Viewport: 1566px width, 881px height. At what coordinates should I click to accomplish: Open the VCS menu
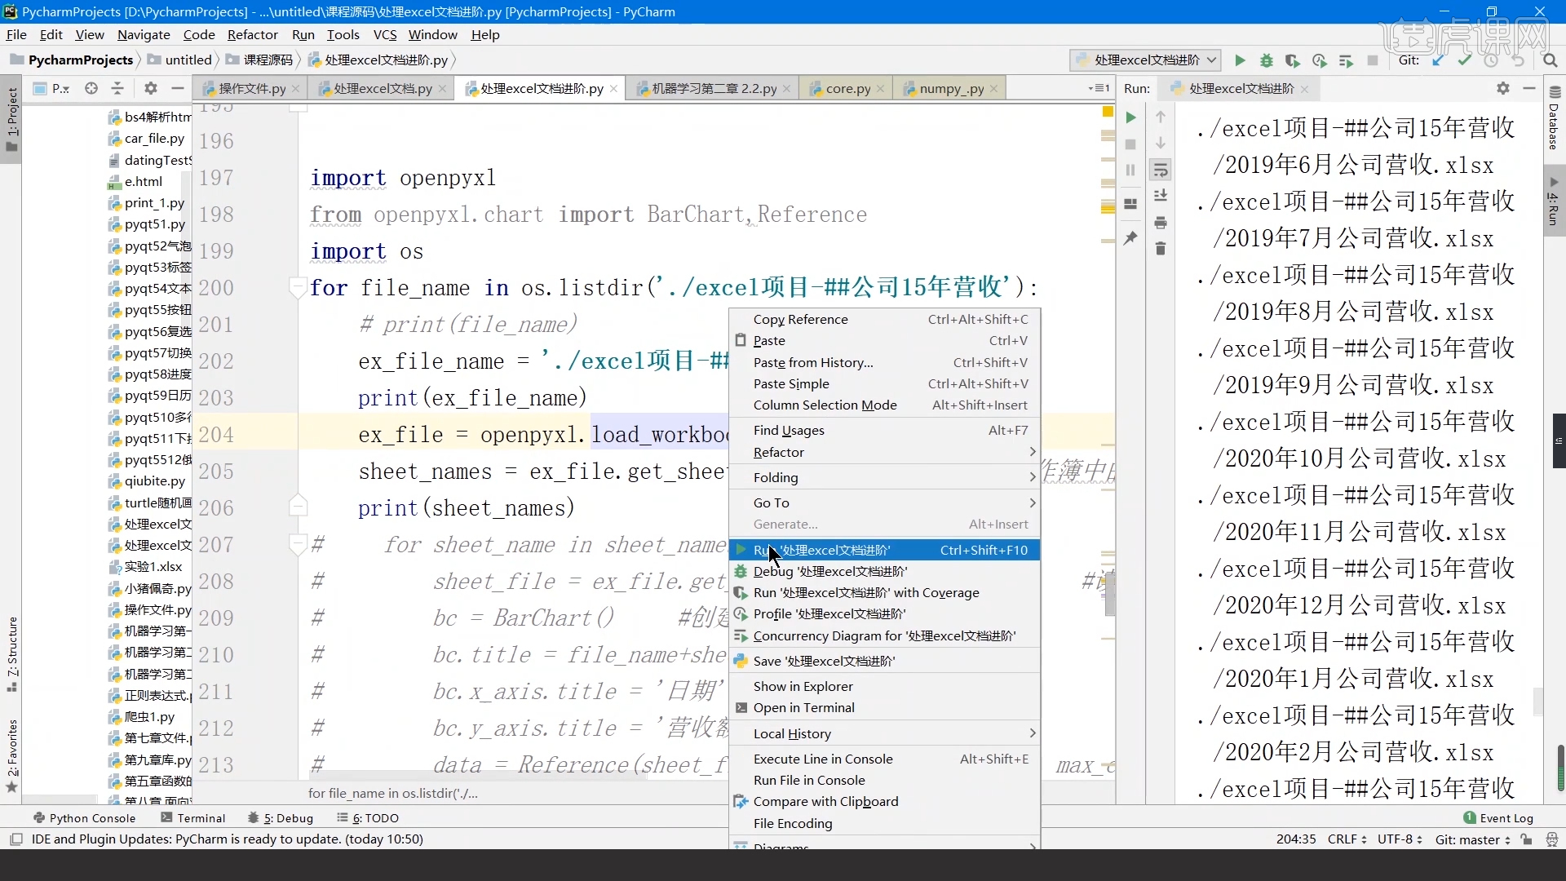[x=384, y=34]
